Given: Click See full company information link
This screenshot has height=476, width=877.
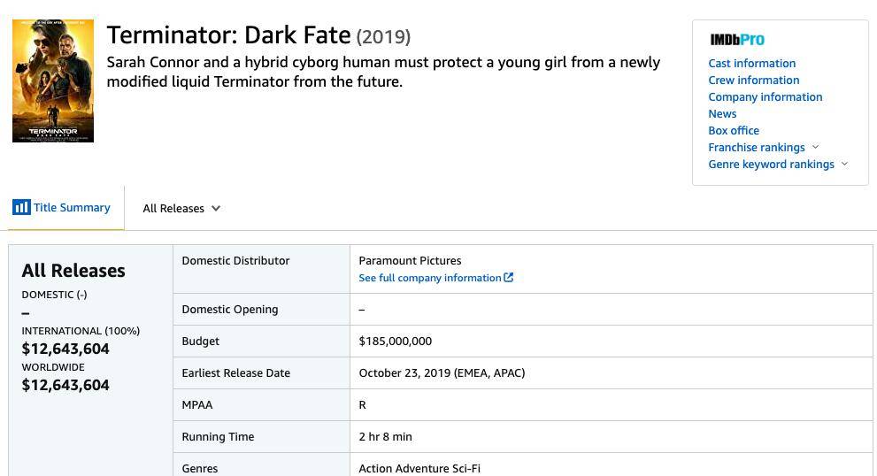Looking at the screenshot, I should point(429,278).
